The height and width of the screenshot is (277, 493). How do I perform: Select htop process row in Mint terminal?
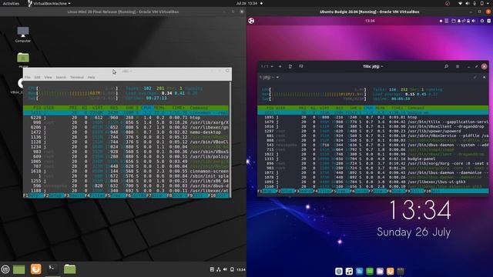click(126, 118)
